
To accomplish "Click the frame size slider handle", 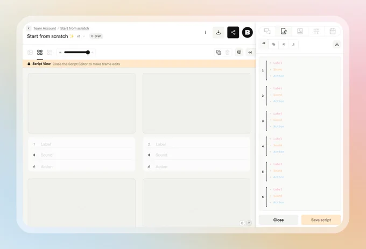I will pos(88,53).
